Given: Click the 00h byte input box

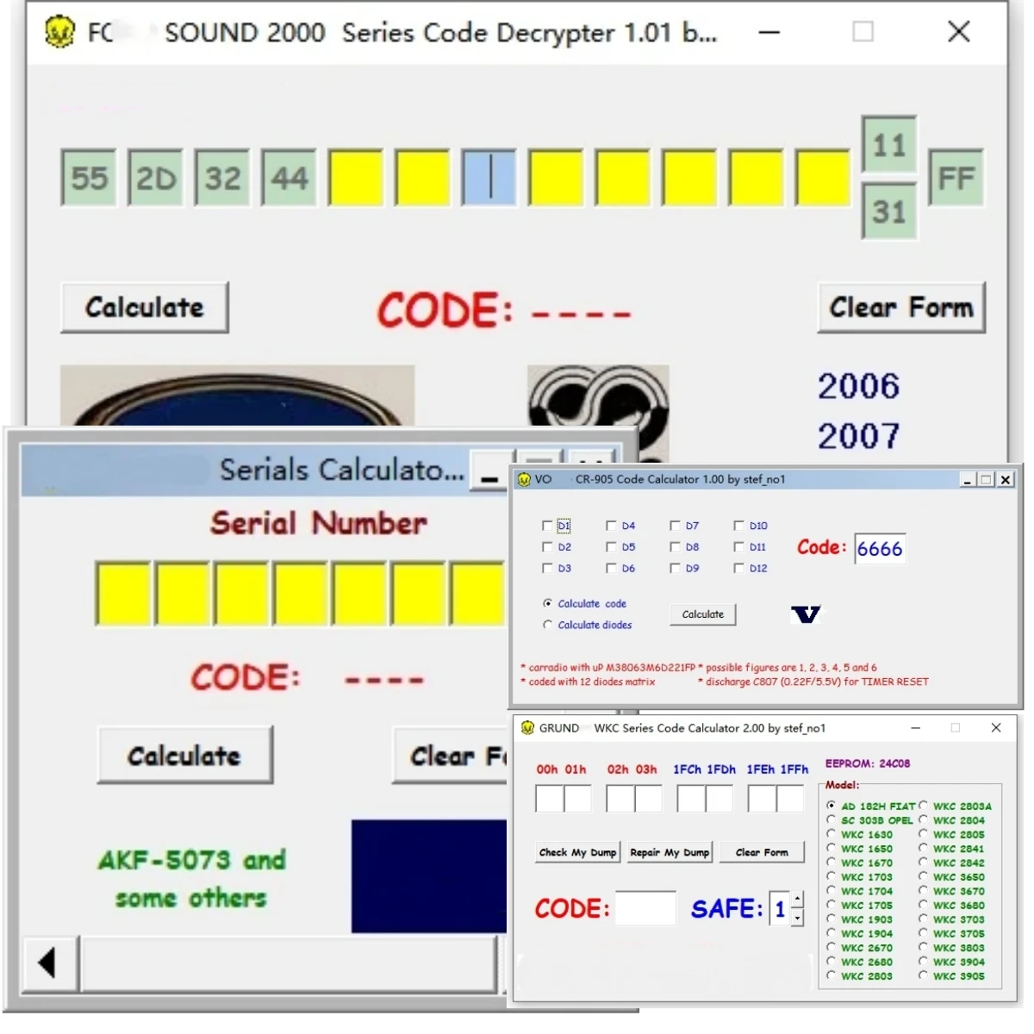Looking at the screenshot, I should coord(549,799).
